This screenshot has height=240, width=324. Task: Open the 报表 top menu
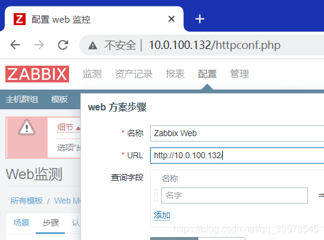(175, 74)
